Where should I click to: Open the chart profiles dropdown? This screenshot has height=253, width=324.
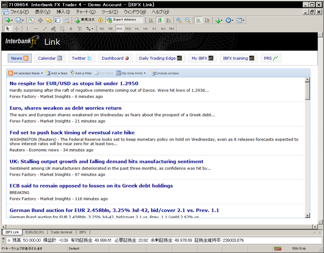coord(19,20)
